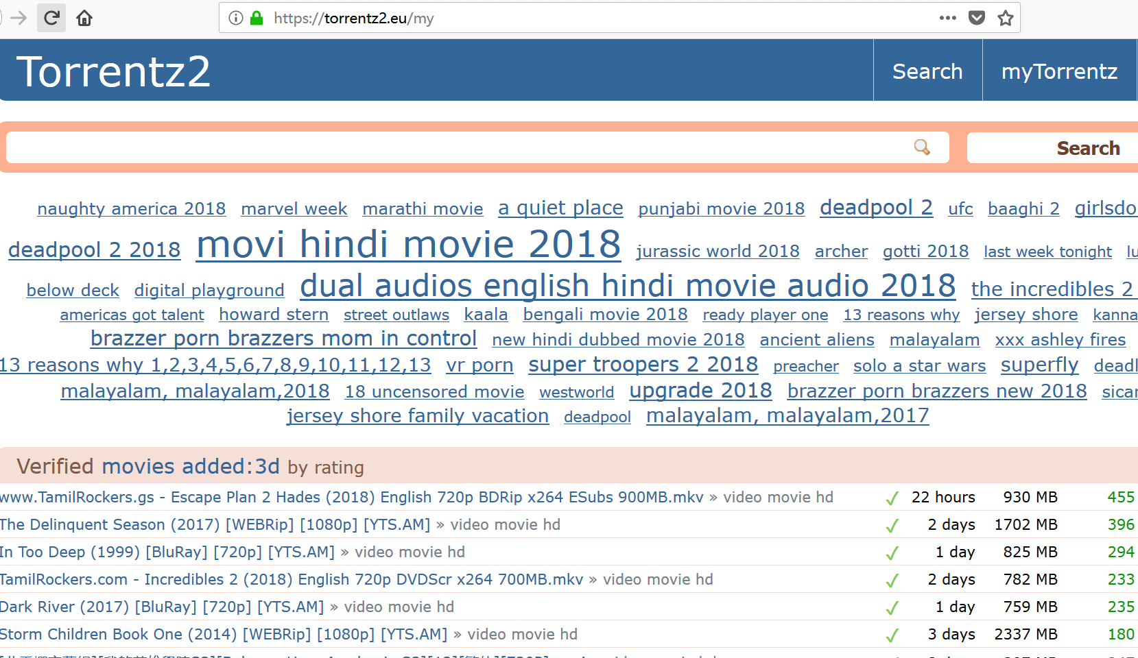Open 'ancient aliens' tag link
1138x658 pixels.
pyautogui.click(x=817, y=339)
